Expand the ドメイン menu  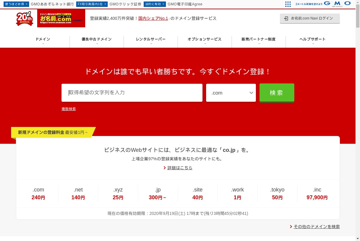43,41
